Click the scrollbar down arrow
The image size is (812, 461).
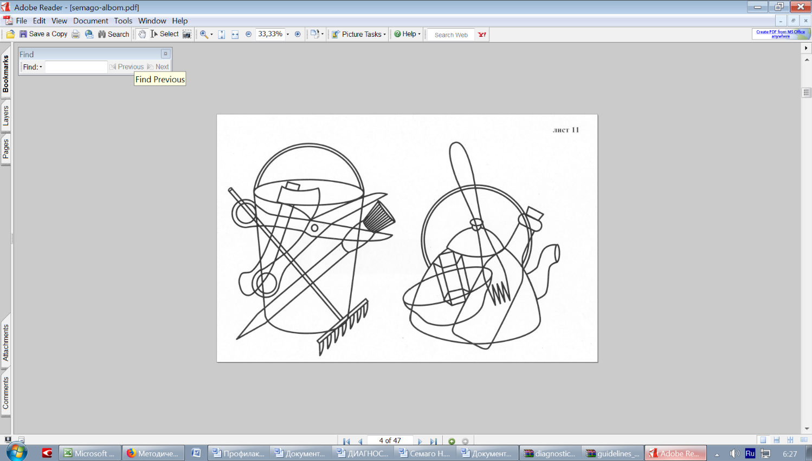coord(807,429)
